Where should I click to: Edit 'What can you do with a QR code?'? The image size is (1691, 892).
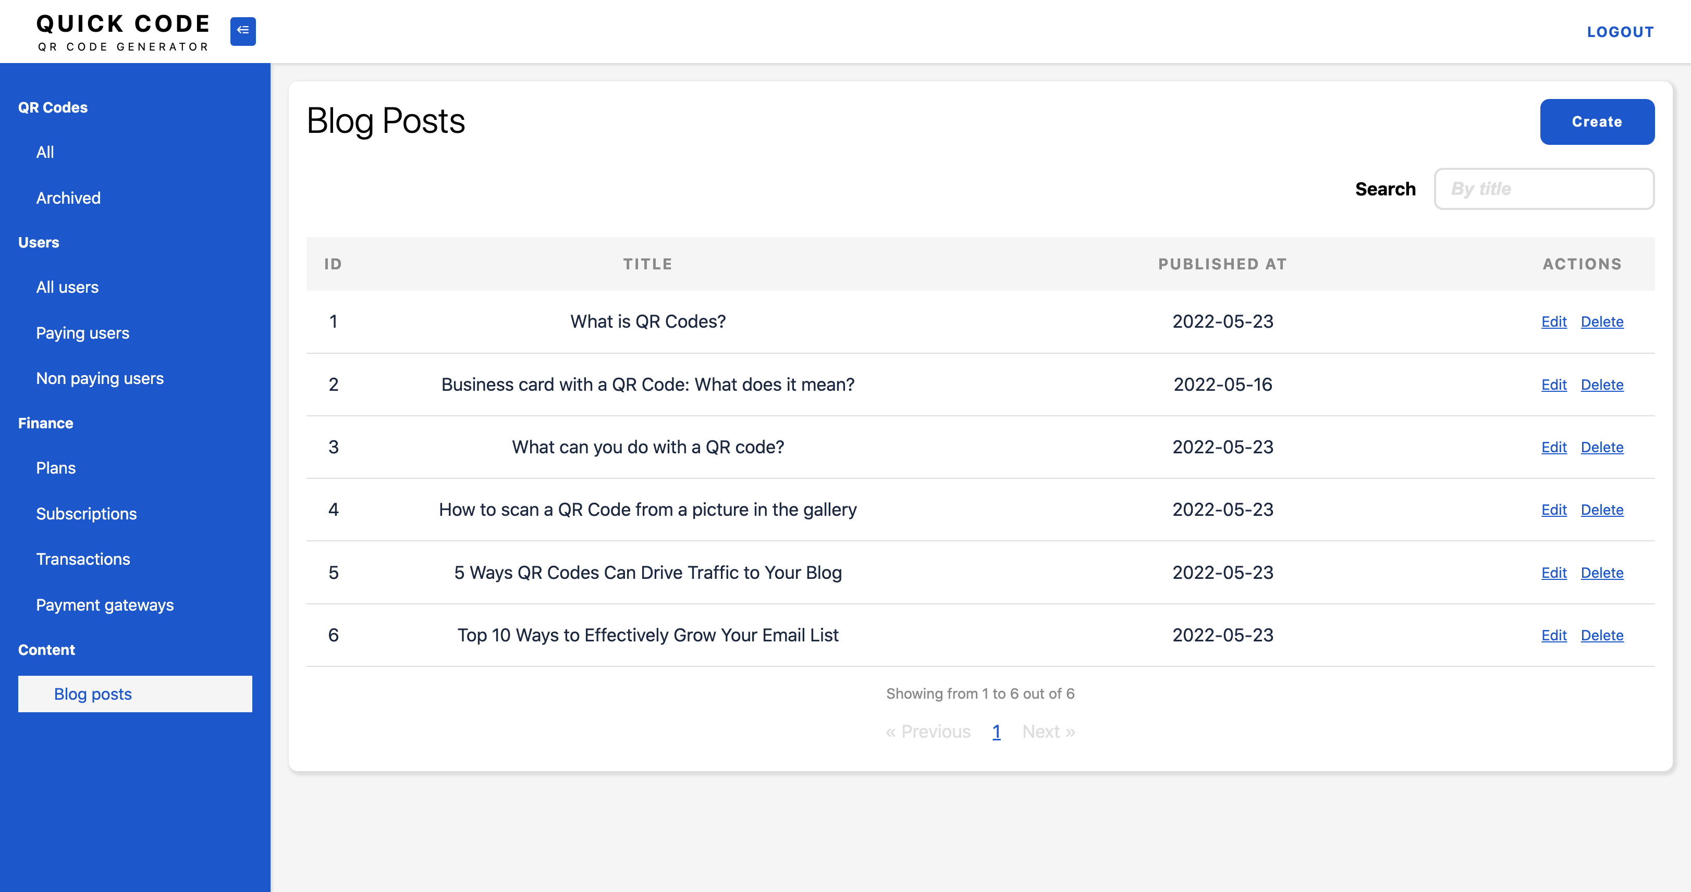(x=1554, y=447)
